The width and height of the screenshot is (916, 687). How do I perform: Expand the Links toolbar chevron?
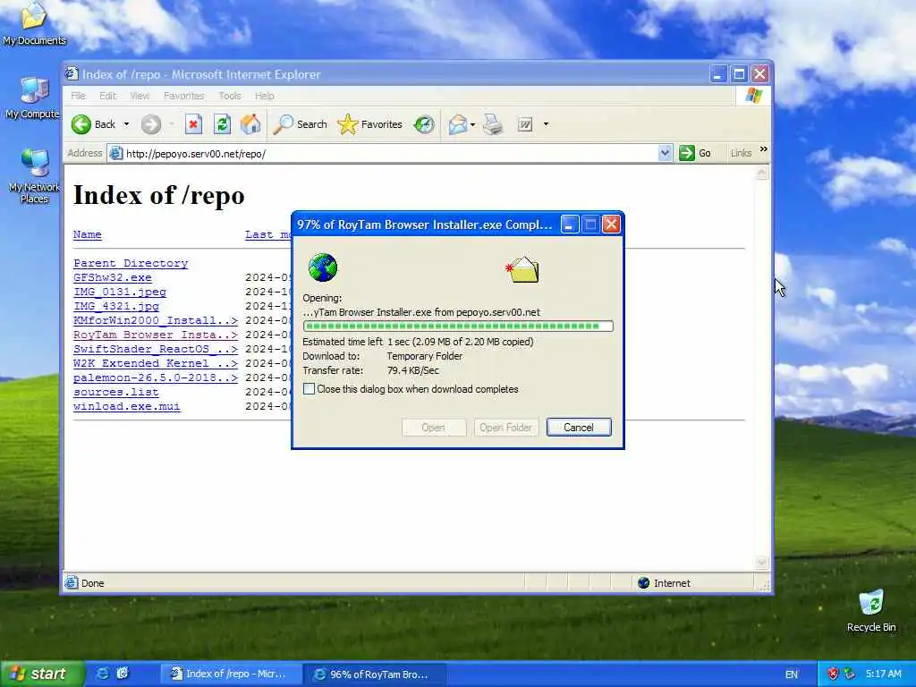click(x=764, y=150)
